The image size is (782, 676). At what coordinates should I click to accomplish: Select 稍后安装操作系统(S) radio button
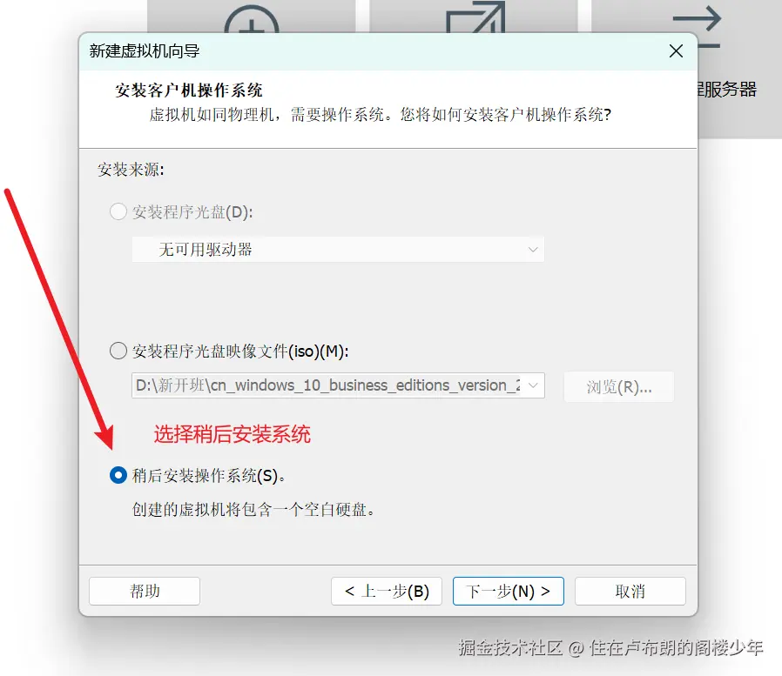point(118,475)
